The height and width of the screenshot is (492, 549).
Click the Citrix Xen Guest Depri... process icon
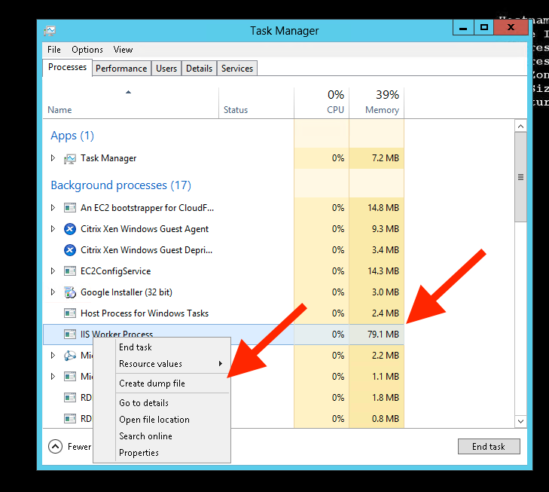pos(70,250)
